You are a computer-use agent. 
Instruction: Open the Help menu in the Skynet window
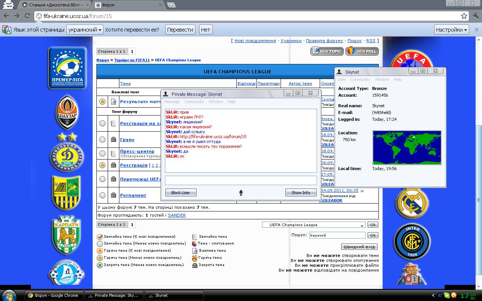pos(398,79)
